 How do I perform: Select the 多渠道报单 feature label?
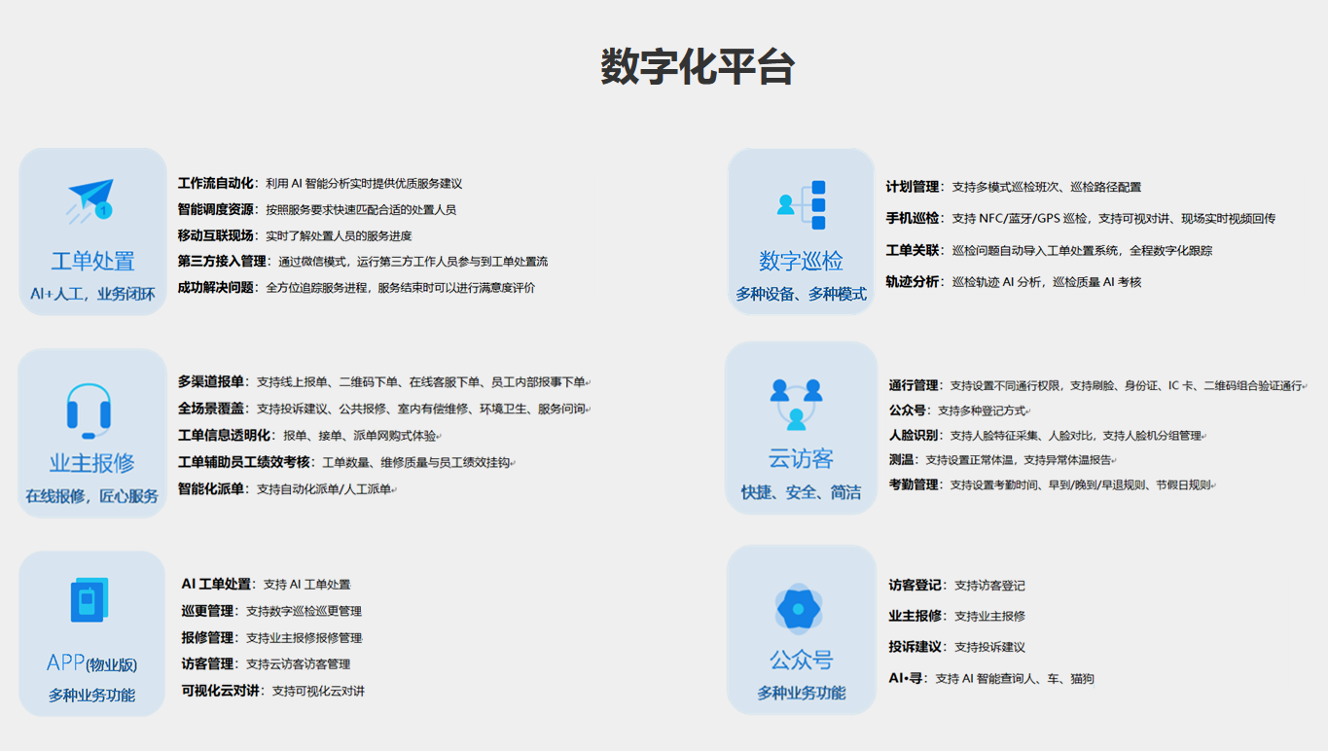(x=211, y=381)
